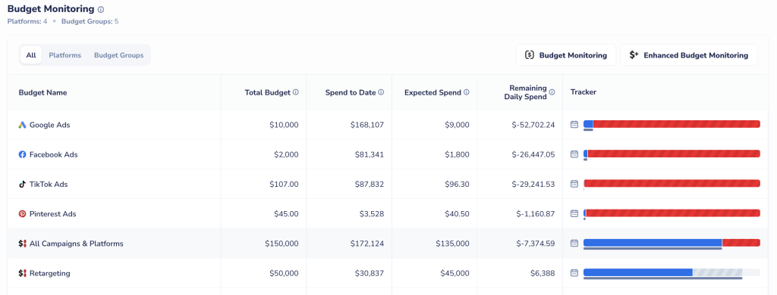This screenshot has height=295, width=777.
Task: Click the Enhanced Budget Monitoring button
Action: (689, 55)
